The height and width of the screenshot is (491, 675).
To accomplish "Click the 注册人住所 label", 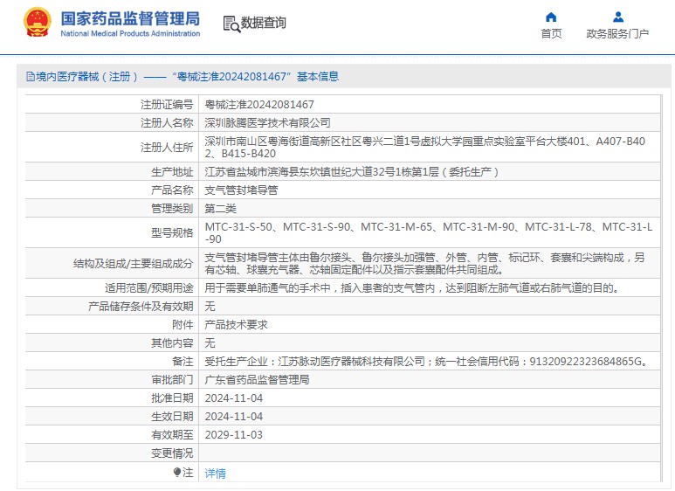I will (x=167, y=148).
